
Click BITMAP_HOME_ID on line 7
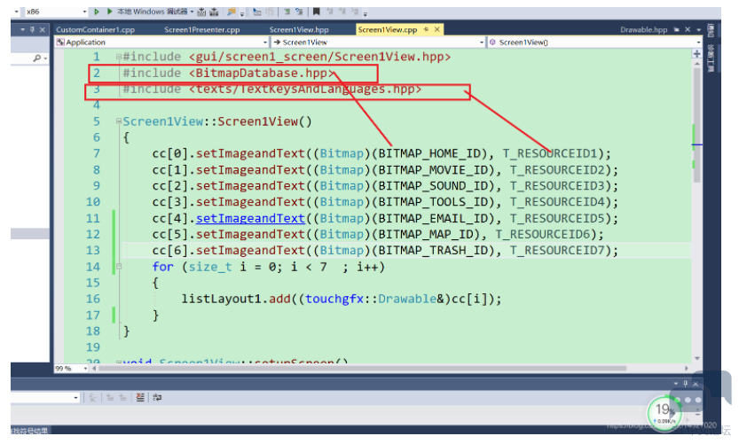tap(429, 153)
